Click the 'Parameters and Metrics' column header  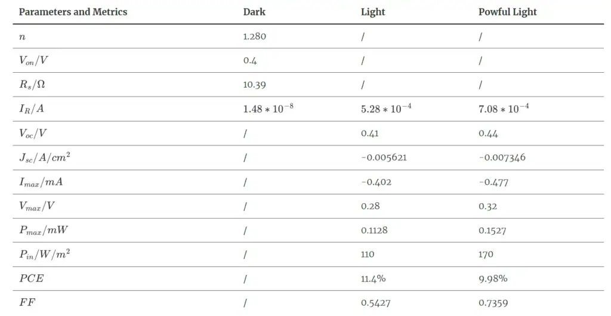73,12
